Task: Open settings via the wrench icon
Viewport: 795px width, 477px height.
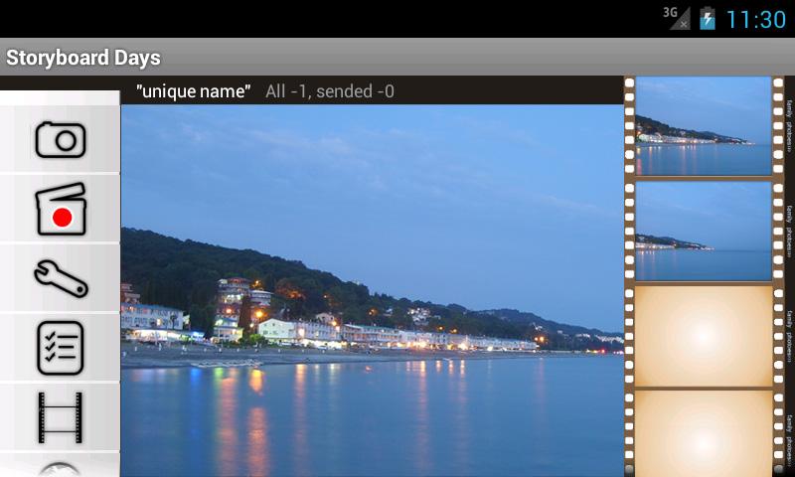Action: (x=61, y=278)
